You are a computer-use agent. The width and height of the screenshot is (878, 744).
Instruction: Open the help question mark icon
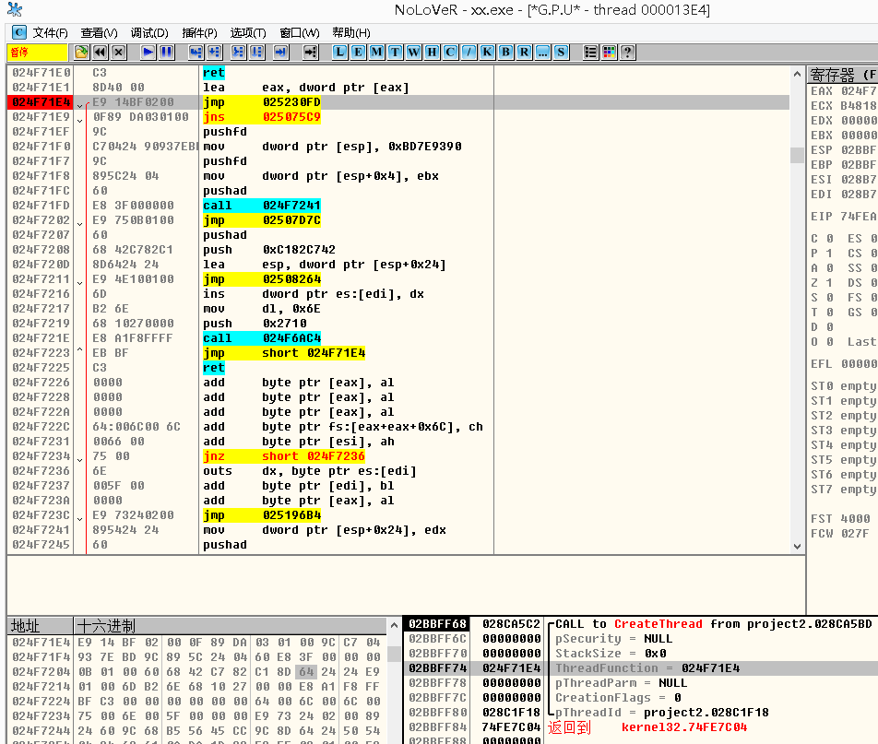tap(628, 53)
